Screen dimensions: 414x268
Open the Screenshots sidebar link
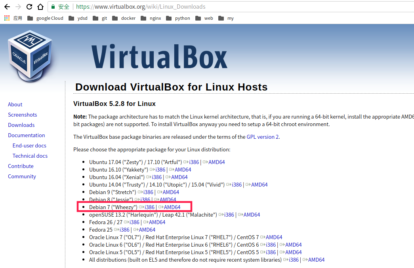tap(23, 115)
